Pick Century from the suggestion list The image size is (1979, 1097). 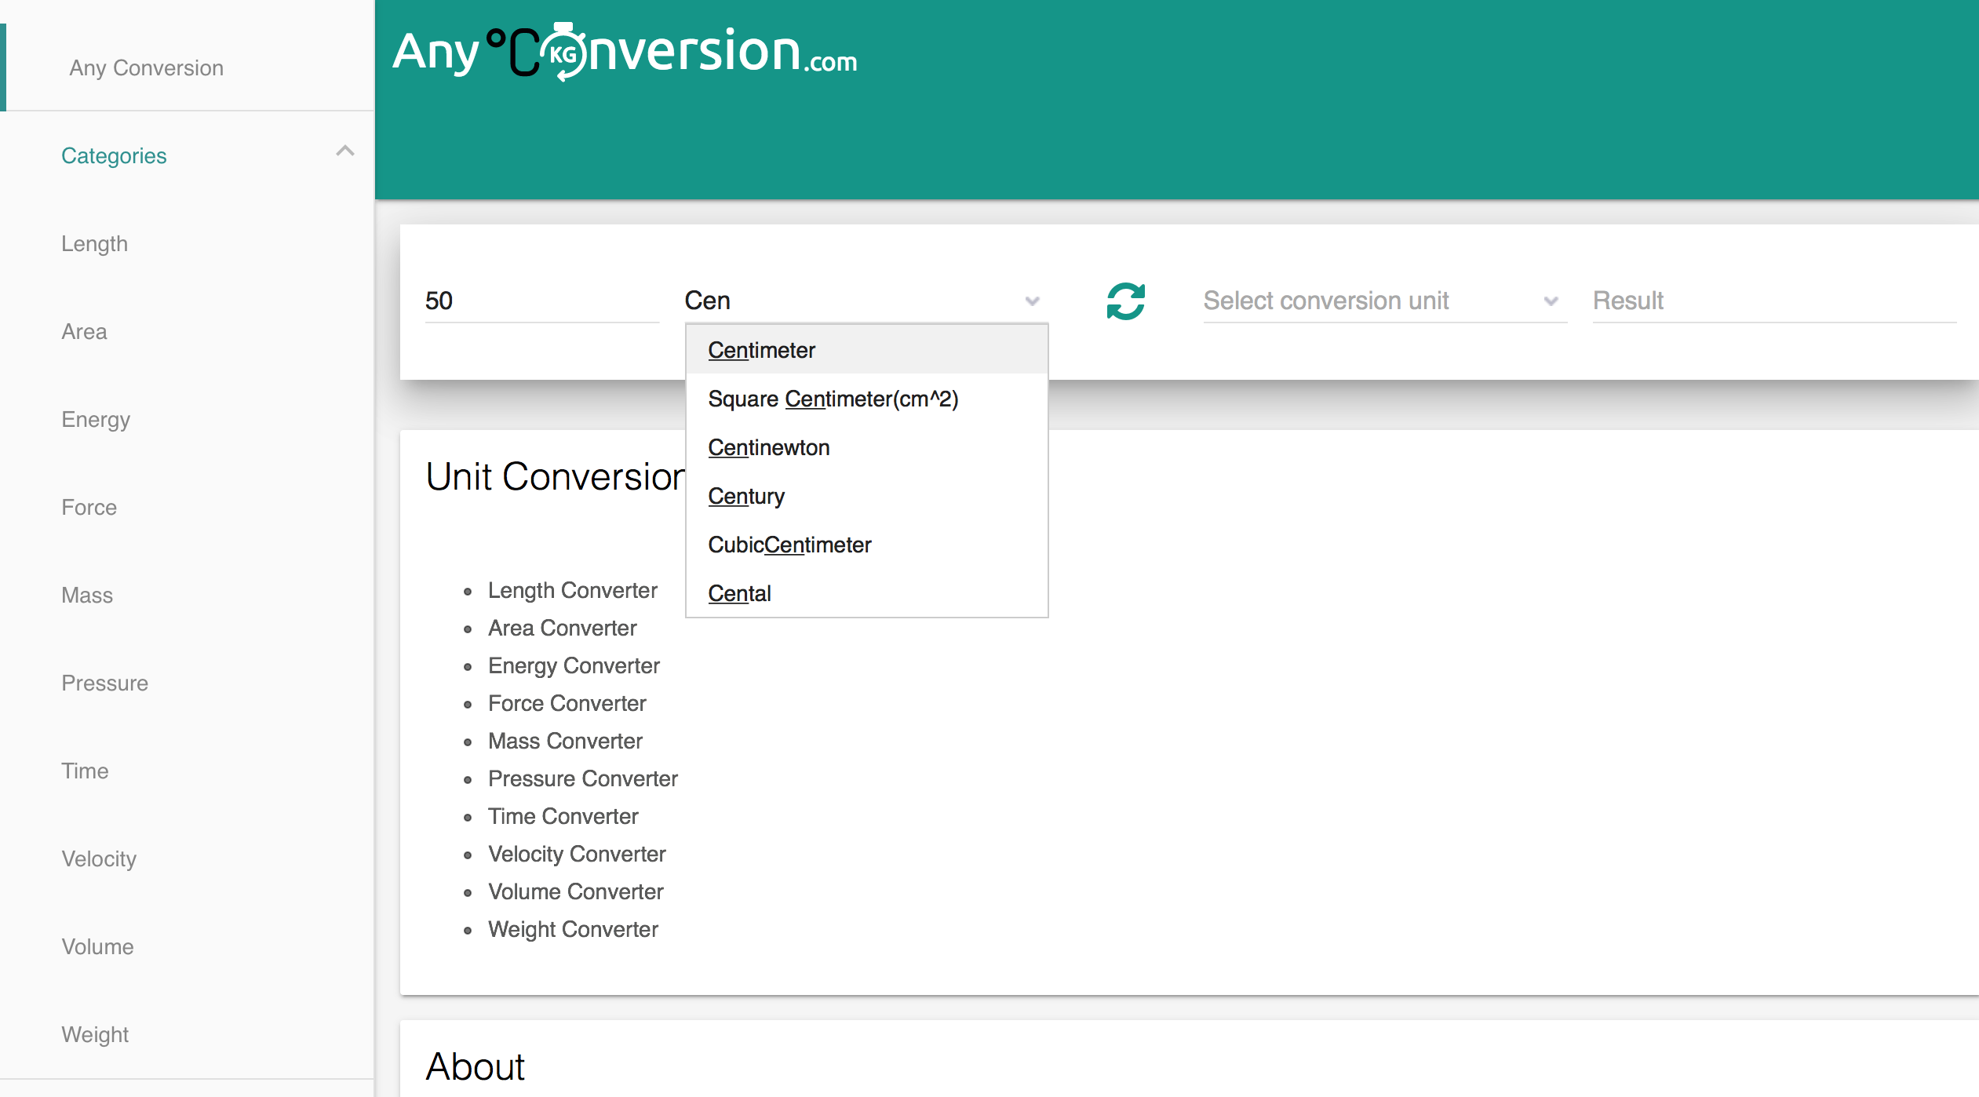[745, 496]
